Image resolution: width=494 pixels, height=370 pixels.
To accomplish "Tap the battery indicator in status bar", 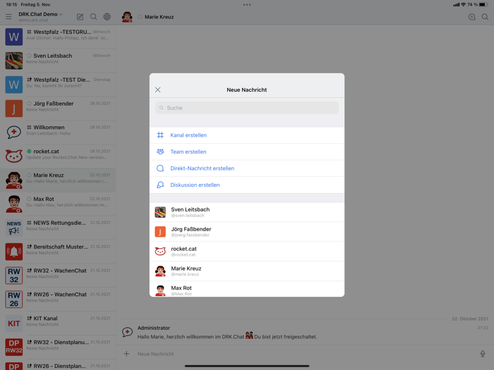I will pos(483,5).
